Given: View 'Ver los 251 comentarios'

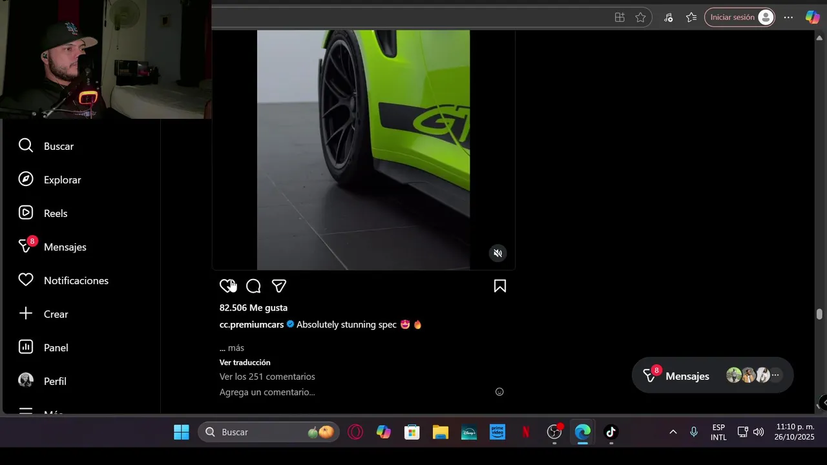Looking at the screenshot, I should (x=267, y=377).
